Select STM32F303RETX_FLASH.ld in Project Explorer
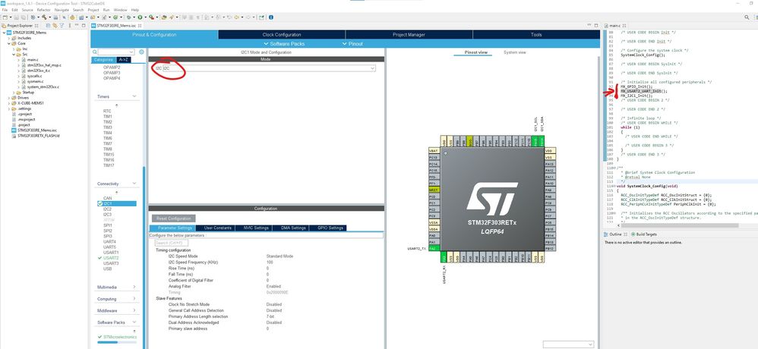 pyautogui.click(x=38, y=136)
